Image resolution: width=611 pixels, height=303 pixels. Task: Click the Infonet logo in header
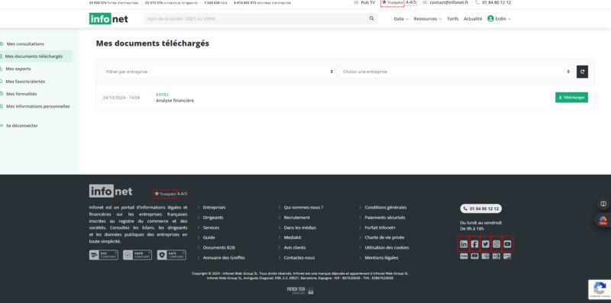[x=108, y=18]
